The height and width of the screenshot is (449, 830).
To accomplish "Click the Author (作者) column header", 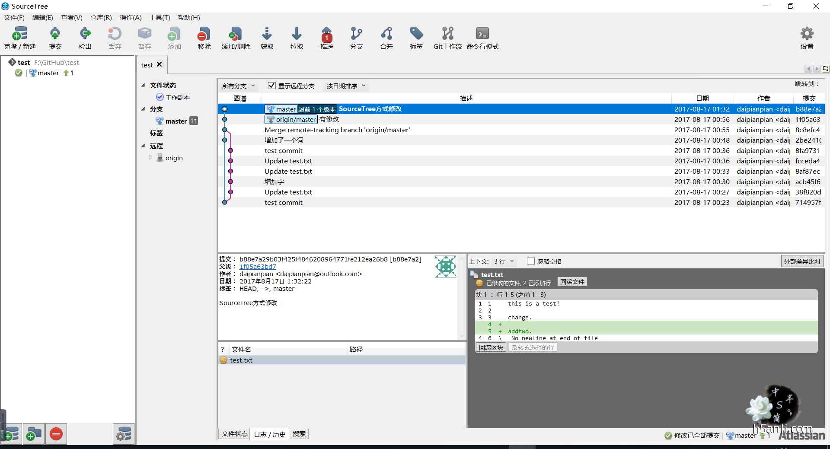I will point(763,98).
